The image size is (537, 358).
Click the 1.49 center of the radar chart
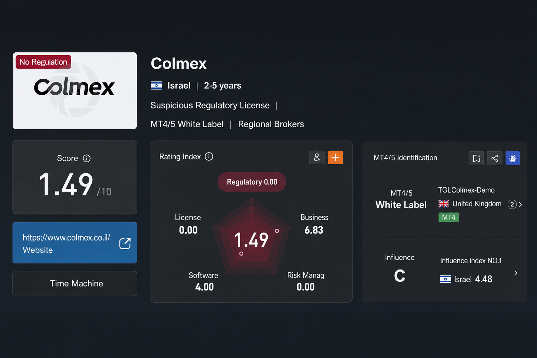click(251, 240)
